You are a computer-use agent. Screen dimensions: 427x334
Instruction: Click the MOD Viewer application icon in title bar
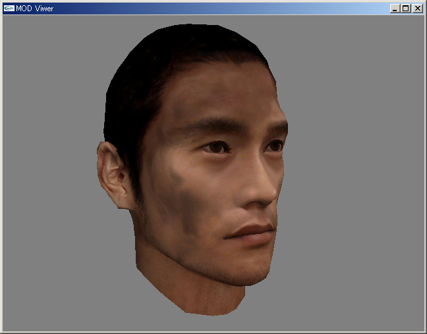[x=9, y=9]
